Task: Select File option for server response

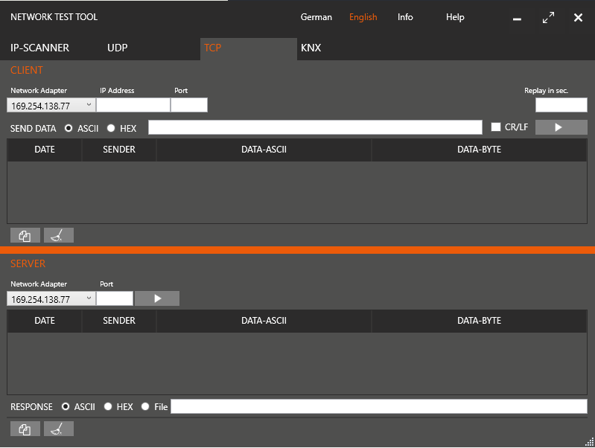Action: click(x=145, y=406)
